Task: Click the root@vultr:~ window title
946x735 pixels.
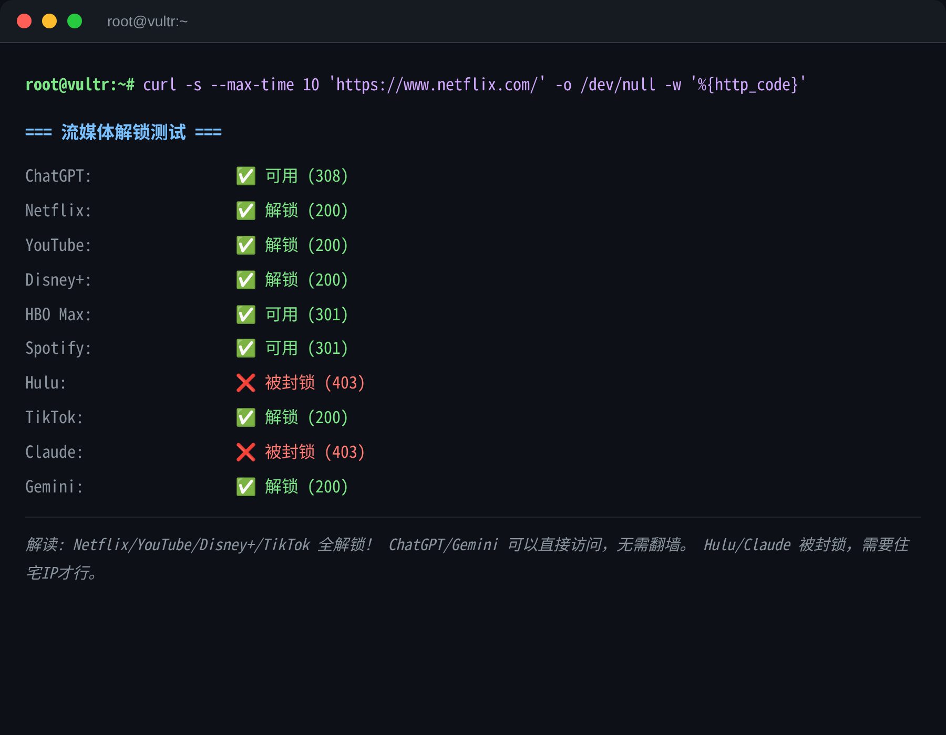Action: (147, 22)
